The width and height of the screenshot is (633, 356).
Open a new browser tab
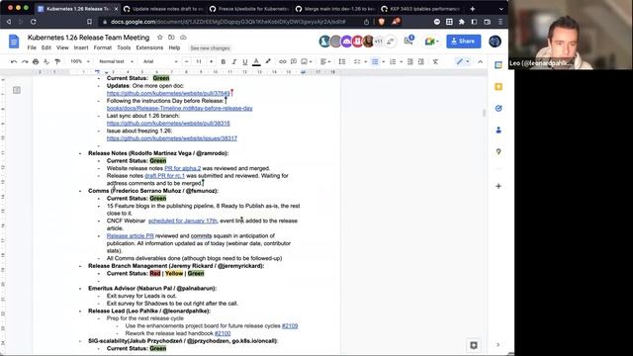point(473,9)
